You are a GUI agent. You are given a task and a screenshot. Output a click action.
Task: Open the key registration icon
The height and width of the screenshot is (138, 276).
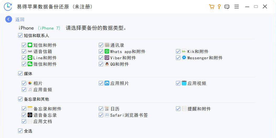click(219, 7)
